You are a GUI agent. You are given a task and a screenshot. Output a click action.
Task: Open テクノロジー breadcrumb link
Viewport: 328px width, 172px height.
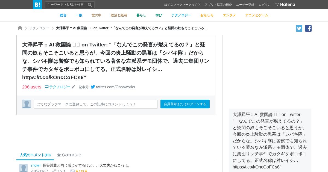coord(39,28)
